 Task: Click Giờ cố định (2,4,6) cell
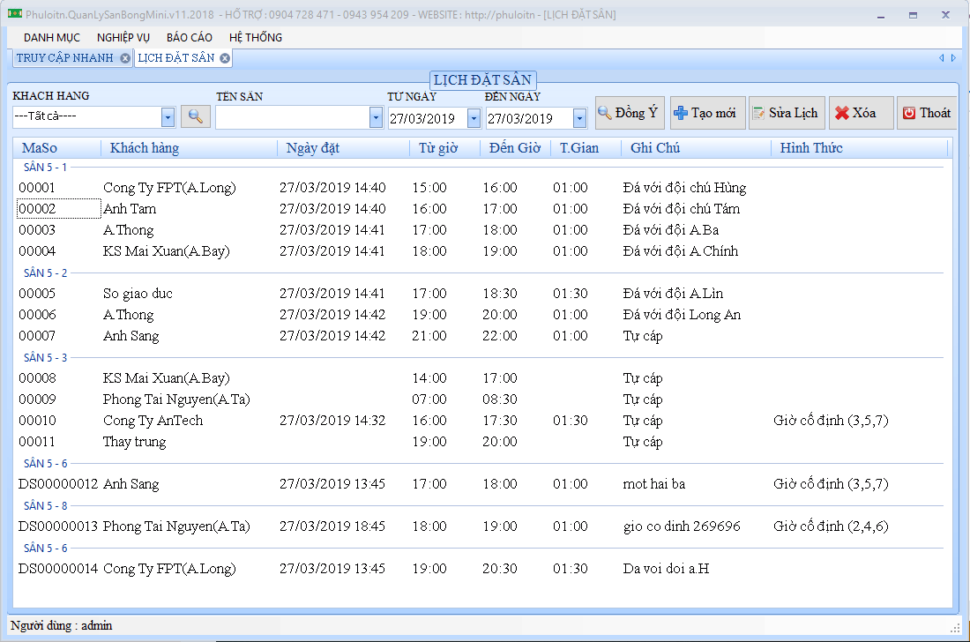831,526
